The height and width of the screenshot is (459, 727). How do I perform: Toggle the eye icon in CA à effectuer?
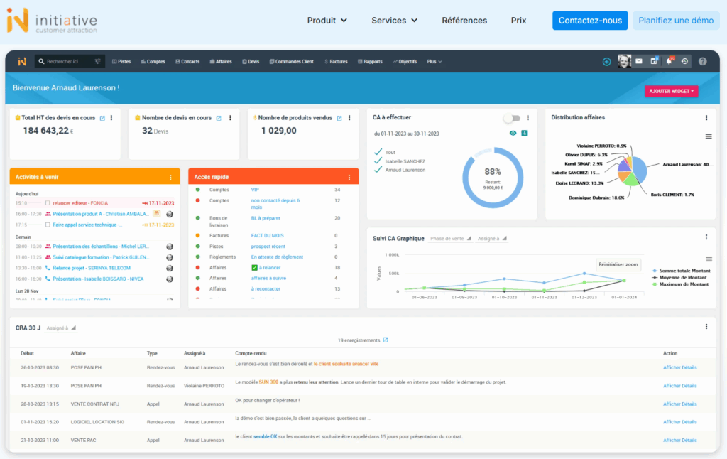coord(513,133)
